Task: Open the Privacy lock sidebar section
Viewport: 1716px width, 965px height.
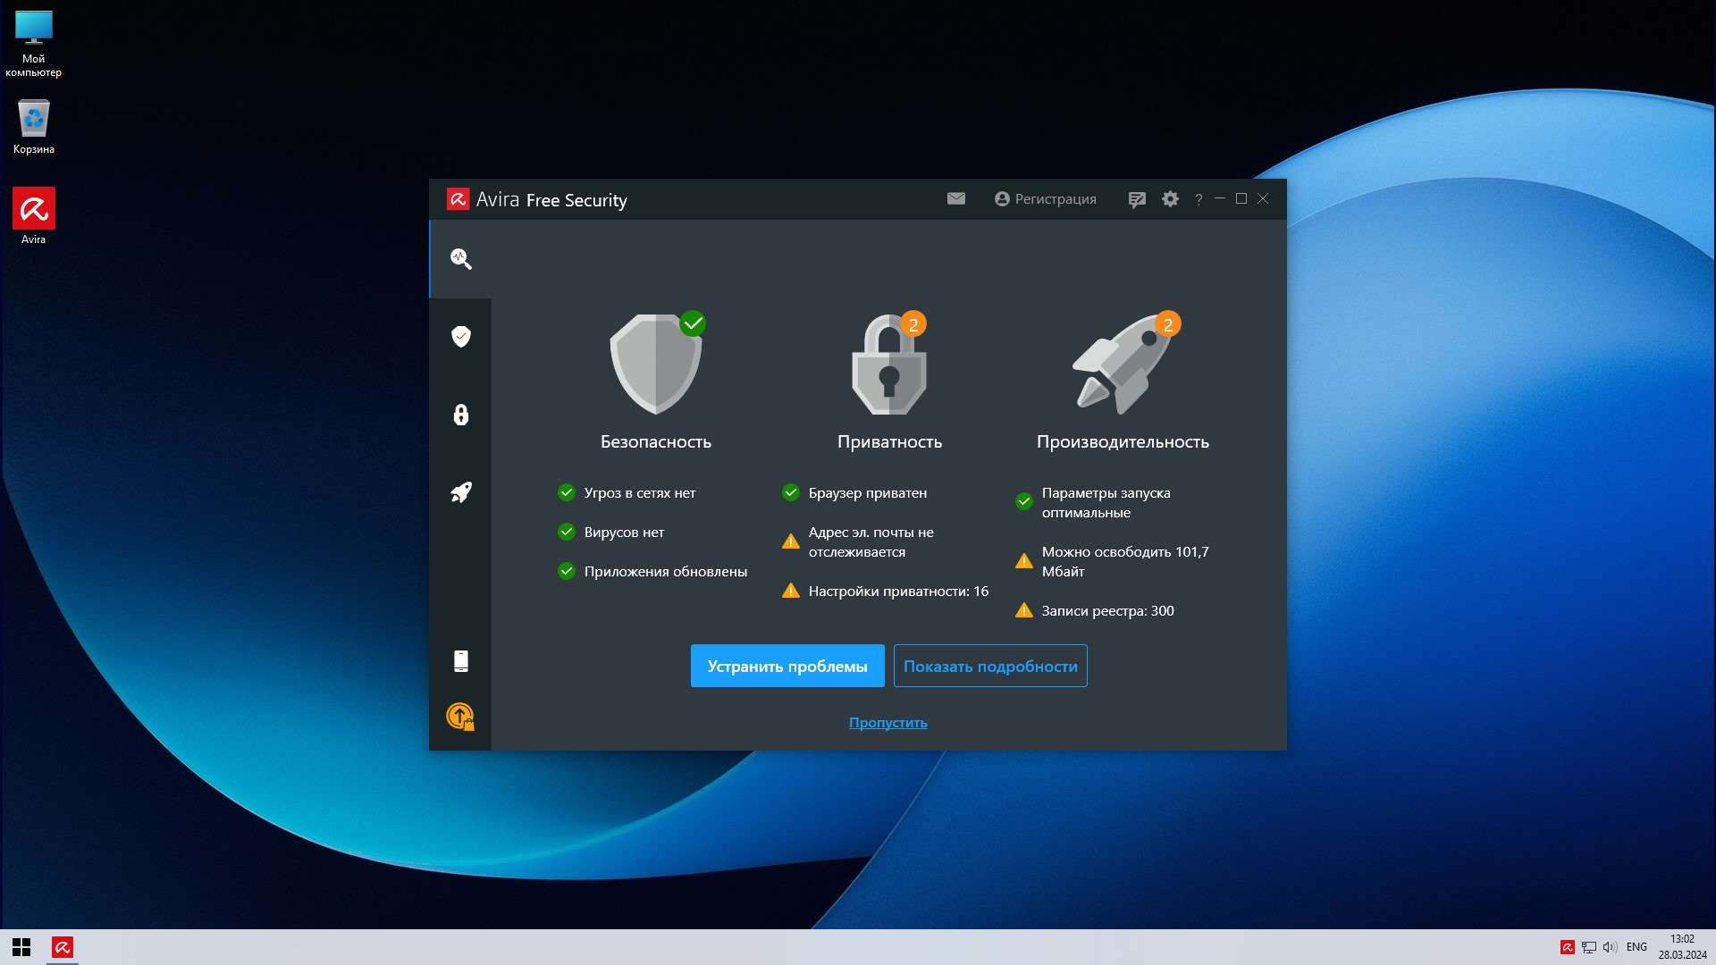Action: point(460,415)
